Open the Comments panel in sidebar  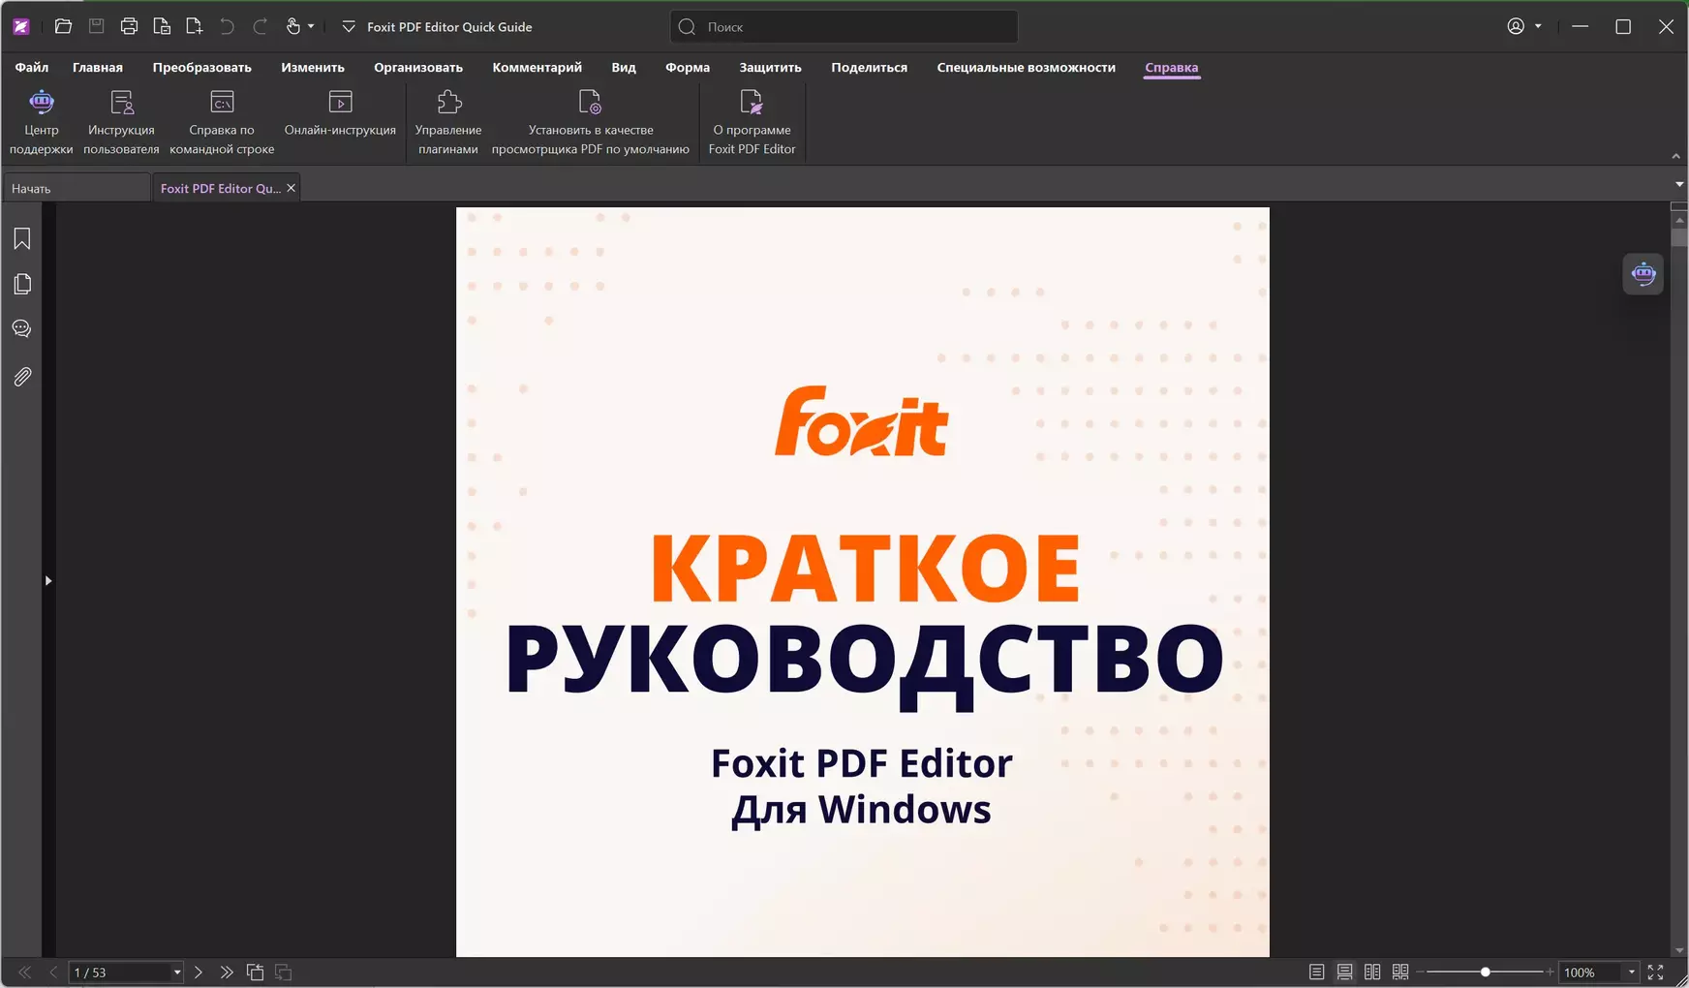[x=22, y=329]
